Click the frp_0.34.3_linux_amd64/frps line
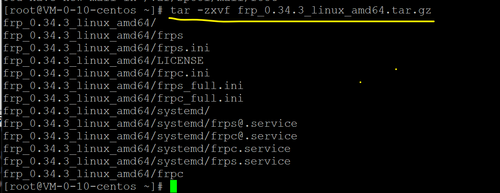The image size is (500, 193). tap(93, 35)
